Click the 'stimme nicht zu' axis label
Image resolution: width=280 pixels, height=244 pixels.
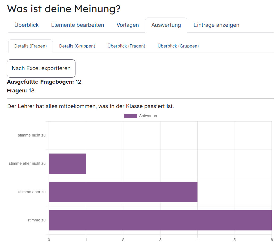pyautogui.click(x=32, y=135)
